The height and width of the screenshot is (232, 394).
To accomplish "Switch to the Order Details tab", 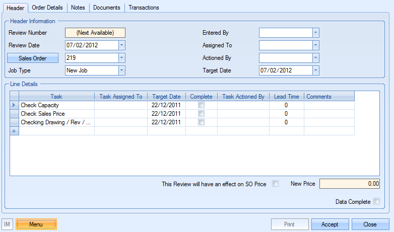I will click(47, 8).
